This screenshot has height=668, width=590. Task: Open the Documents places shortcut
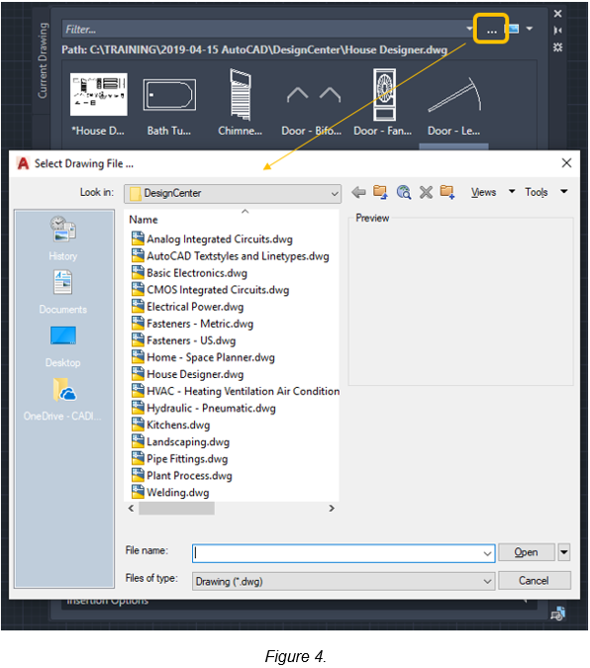point(63,292)
